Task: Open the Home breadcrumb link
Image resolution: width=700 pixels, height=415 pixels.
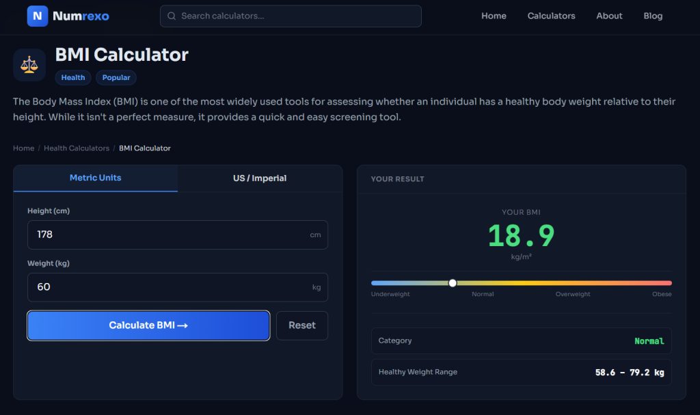Action: point(24,148)
